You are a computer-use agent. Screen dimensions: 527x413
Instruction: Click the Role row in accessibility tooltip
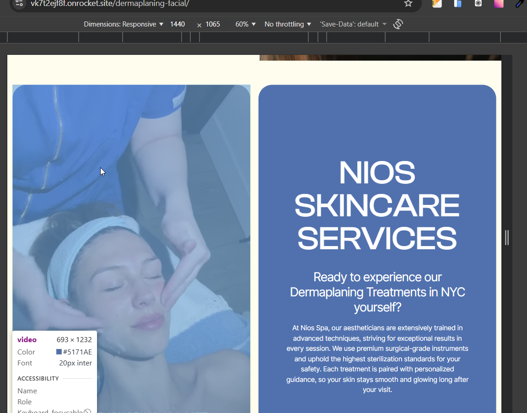[x=54, y=402]
